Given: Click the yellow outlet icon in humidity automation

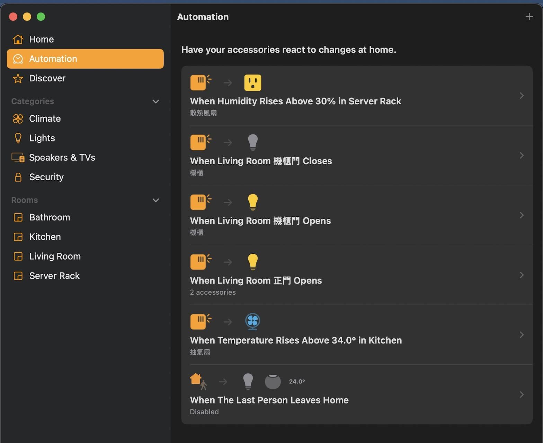Looking at the screenshot, I should click(x=252, y=82).
